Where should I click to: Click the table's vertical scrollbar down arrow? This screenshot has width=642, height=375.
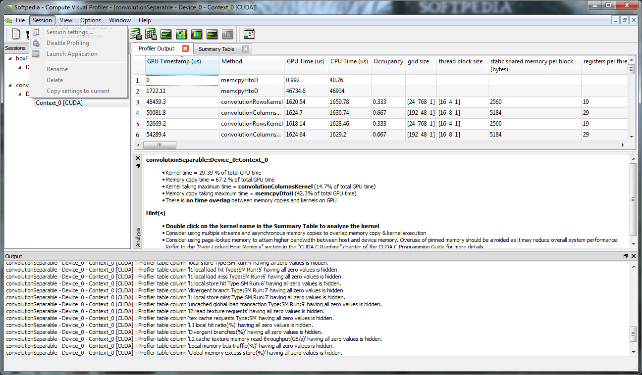coord(632,137)
